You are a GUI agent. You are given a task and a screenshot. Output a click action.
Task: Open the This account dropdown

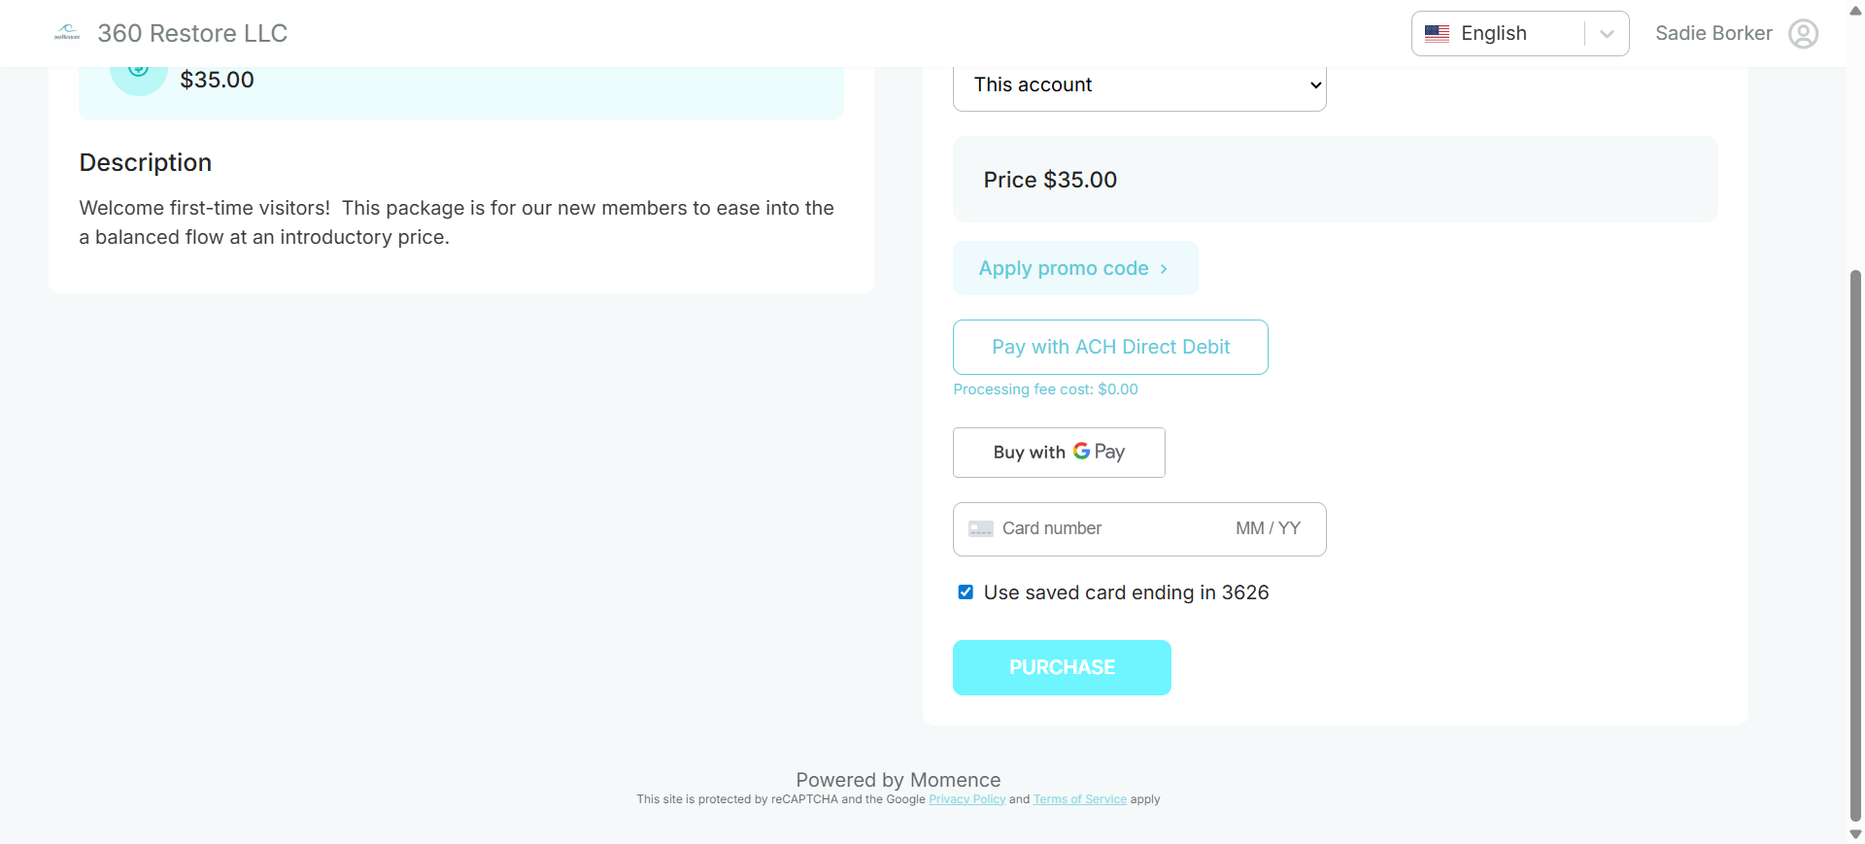(1139, 86)
